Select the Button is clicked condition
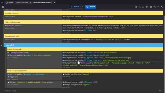 (x=13, y=26)
